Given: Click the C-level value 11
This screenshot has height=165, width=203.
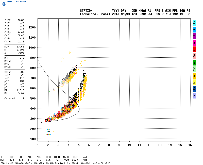Looking at the screenshot, I should (23, 98).
